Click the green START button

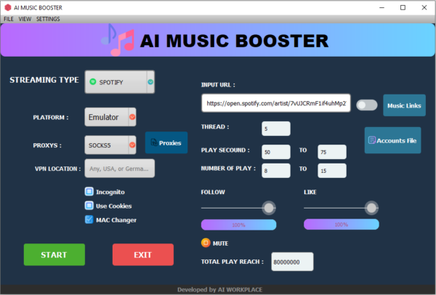click(x=54, y=255)
